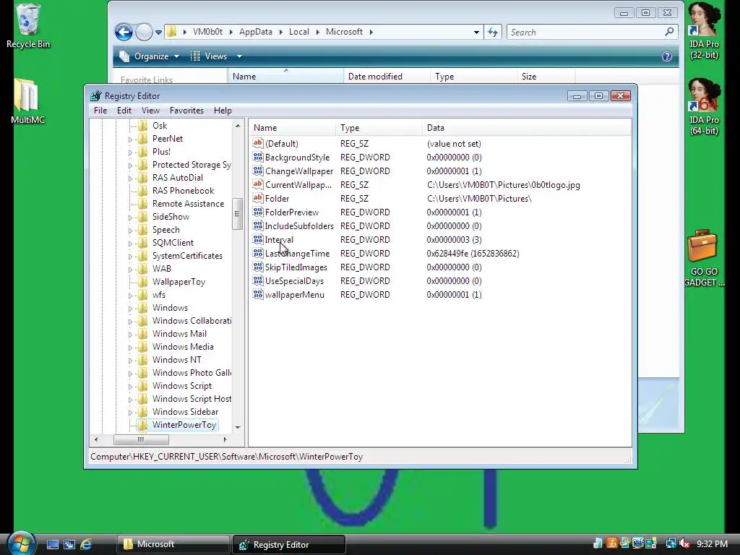The image size is (740, 555).
Task: Click the tree scroll down arrow
Action: pos(238,427)
